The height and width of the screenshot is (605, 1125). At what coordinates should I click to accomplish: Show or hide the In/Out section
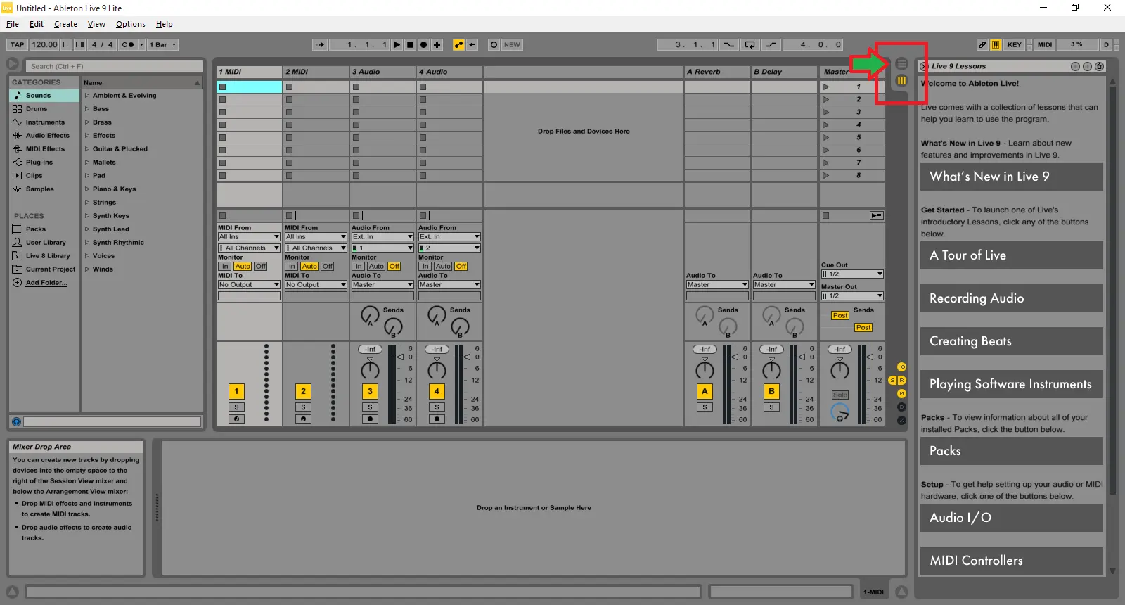(x=901, y=367)
